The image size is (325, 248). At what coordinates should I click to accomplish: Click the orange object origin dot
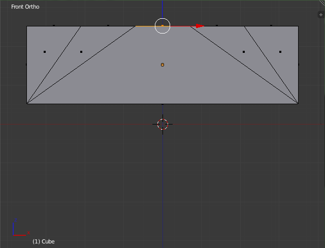pyautogui.click(x=162, y=65)
